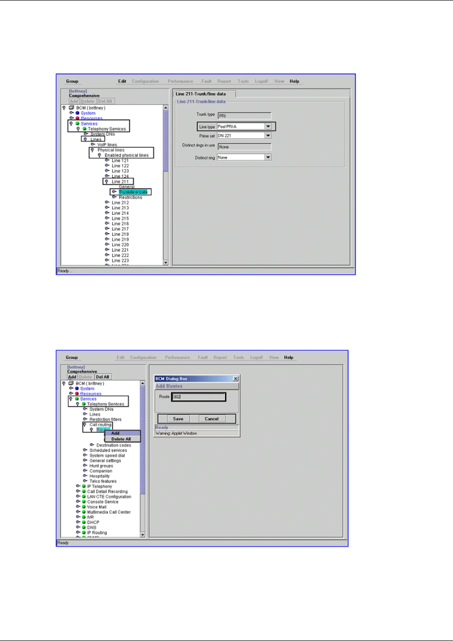This screenshot has width=453, height=641.
Task: Click green status dot beside LAN CTE Configuration
Action: (84, 496)
